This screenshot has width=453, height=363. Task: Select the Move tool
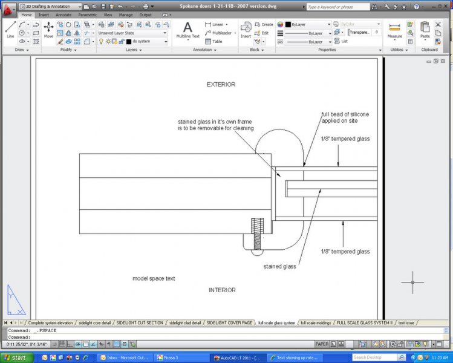pyautogui.click(x=48, y=29)
